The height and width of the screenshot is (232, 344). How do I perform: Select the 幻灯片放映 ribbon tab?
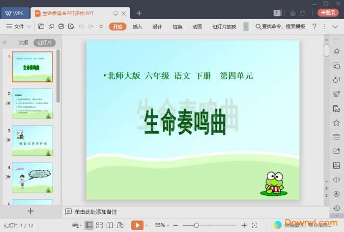[x=224, y=26]
